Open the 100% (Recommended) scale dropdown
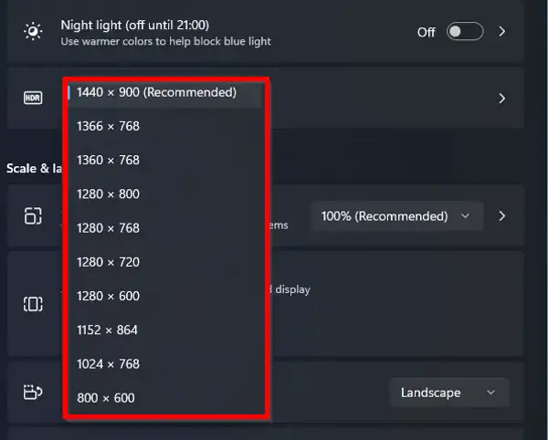Image resolution: width=548 pixels, height=440 pixels. pyautogui.click(x=397, y=216)
